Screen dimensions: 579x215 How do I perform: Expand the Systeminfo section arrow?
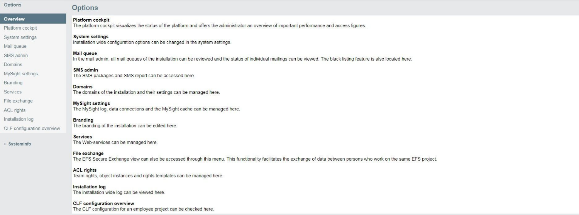coord(5,144)
